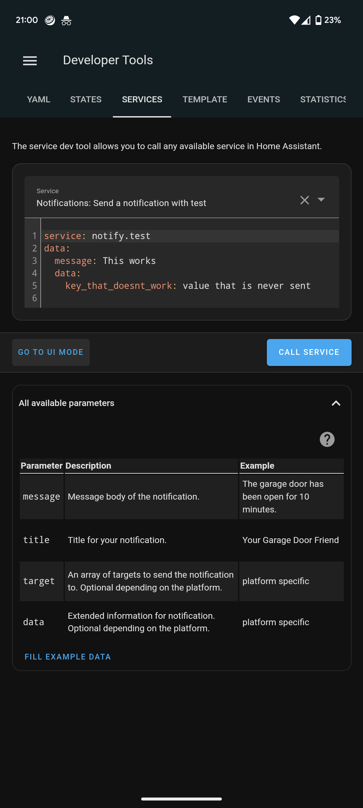363x808 pixels.
Task: Tap the incognito notification icon in status bar
Action: point(66,21)
